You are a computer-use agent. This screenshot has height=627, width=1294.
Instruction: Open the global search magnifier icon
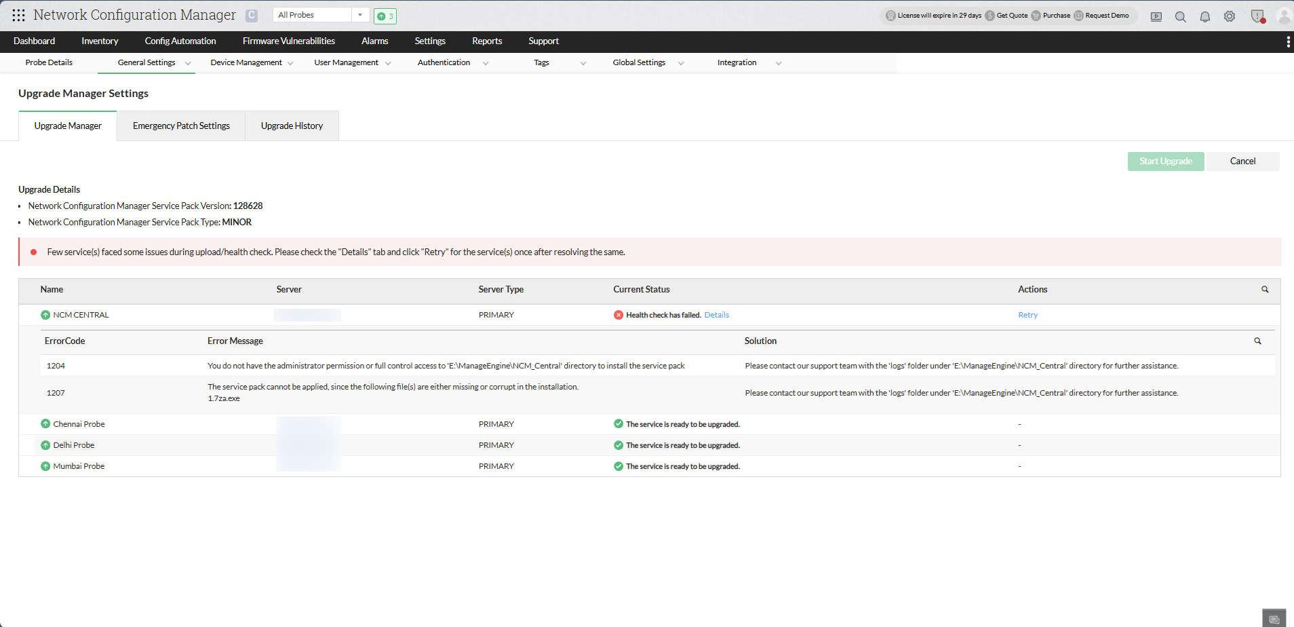pos(1181,16)
